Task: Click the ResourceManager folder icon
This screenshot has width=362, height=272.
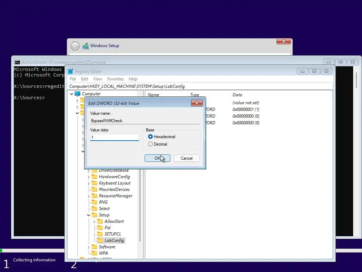Action: pyautogui.click(x=94, y=195)
